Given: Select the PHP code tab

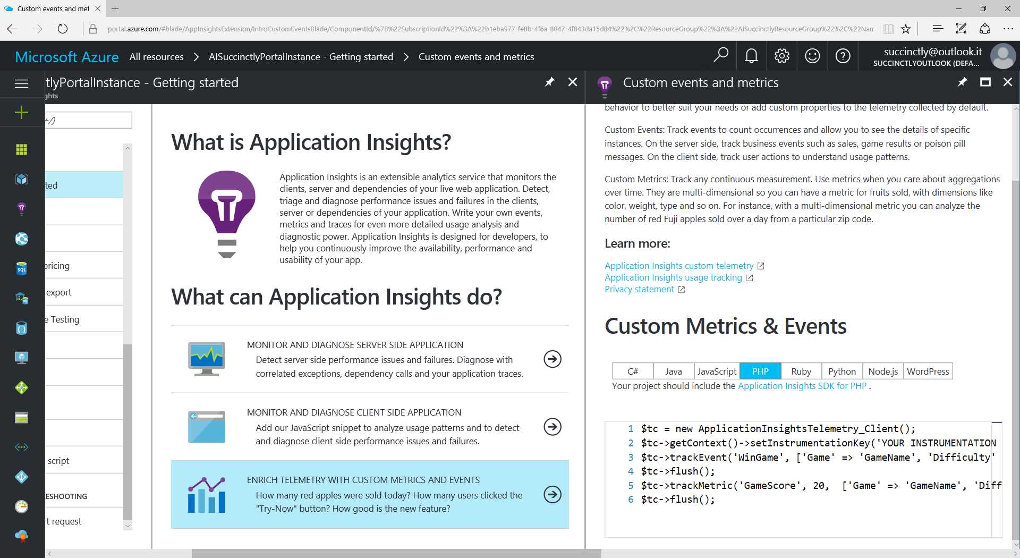Looking at the screenshot, I should pyautogui.click(x=760, y=371).
